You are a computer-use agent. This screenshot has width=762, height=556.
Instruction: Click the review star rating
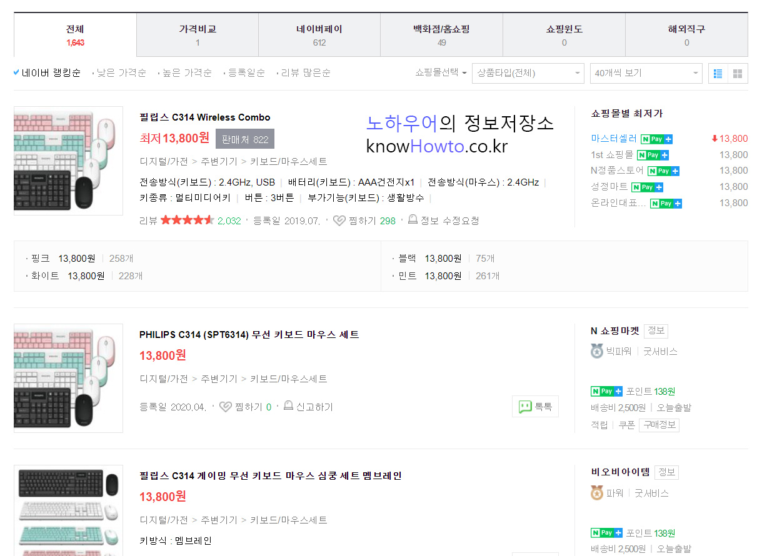188,220
